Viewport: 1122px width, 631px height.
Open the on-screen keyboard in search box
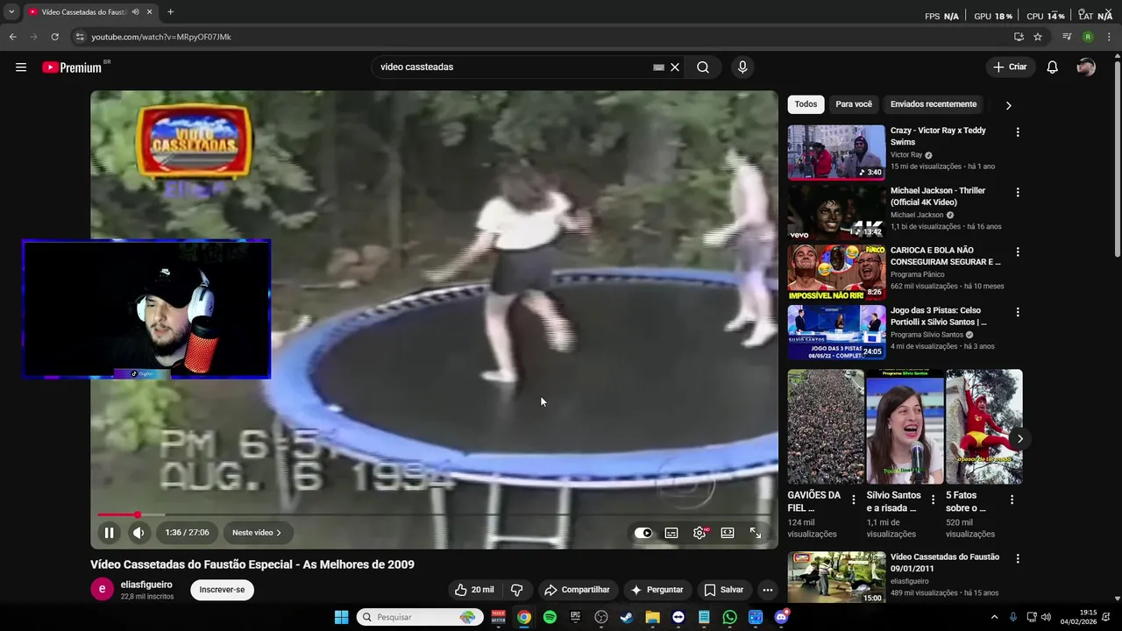pos(658,67)
